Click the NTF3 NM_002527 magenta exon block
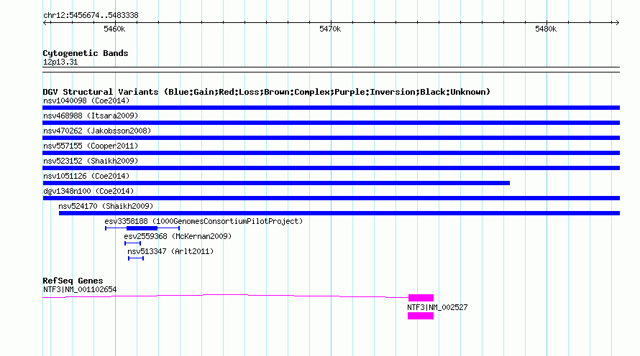The width and height of the screenshot is (640, 356). coord(421,316)
